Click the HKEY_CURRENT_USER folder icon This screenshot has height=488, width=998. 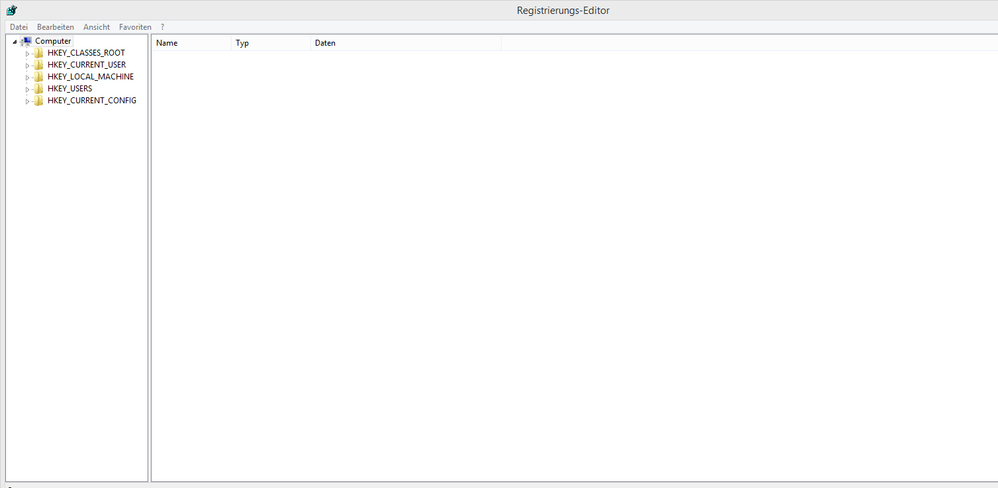pyautogui.click(x=39, y=65)
